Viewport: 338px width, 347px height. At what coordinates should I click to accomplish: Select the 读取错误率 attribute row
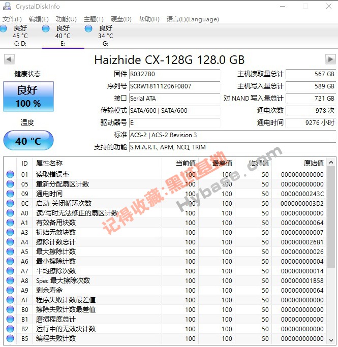[x=165, y=174]
